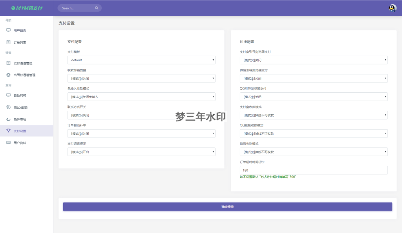The image size is (402, 233).
Task: Click the pie chart icon beside 测试/配额
Action: click(x=9, y=107)
